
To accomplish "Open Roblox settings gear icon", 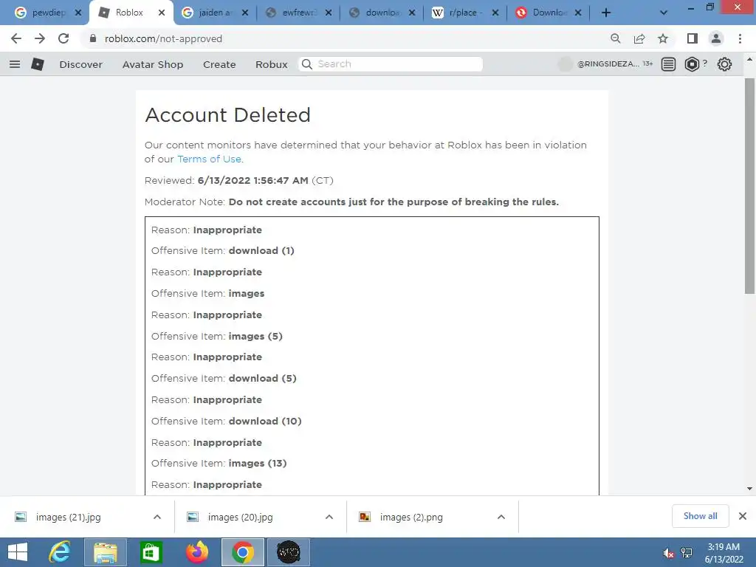I will (724, 64).
